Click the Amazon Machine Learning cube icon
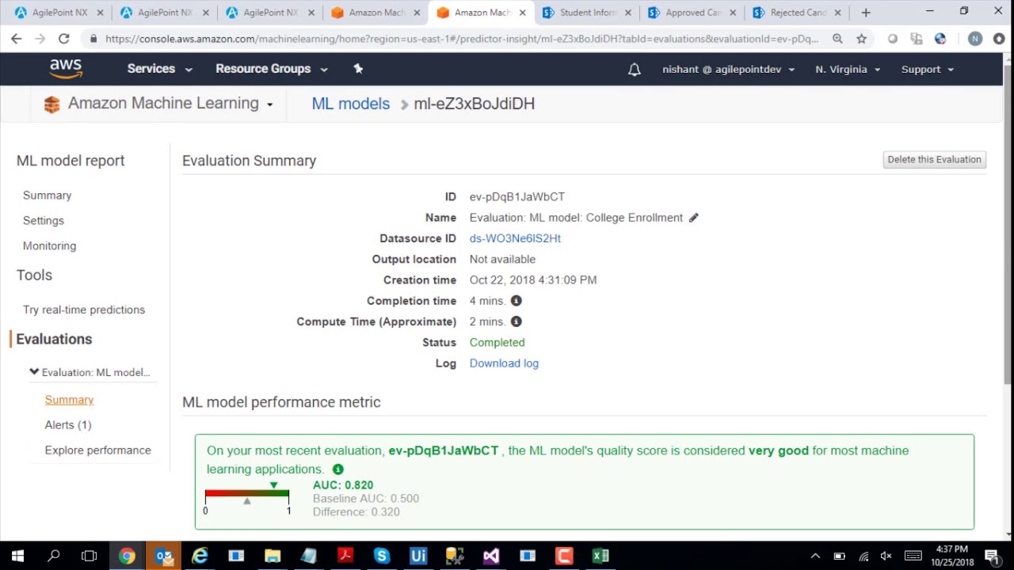1014x570 pixels. tap(51, 104)
